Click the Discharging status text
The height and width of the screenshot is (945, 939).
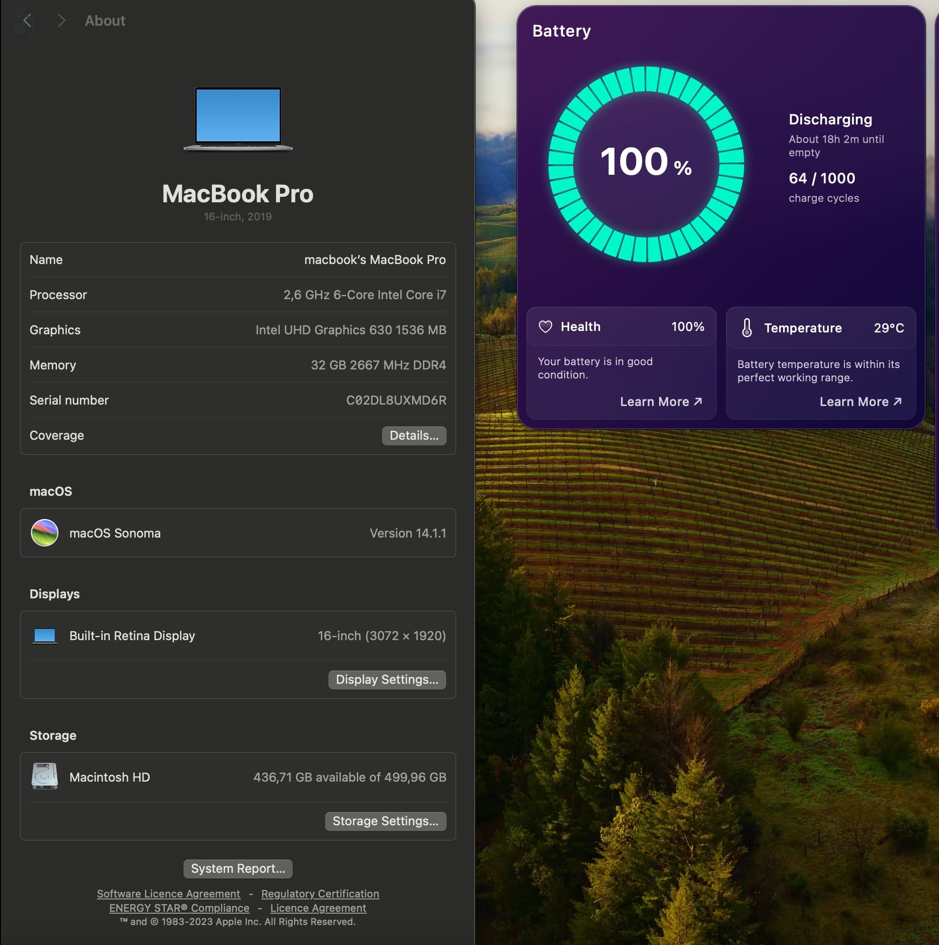pos(830,119)
